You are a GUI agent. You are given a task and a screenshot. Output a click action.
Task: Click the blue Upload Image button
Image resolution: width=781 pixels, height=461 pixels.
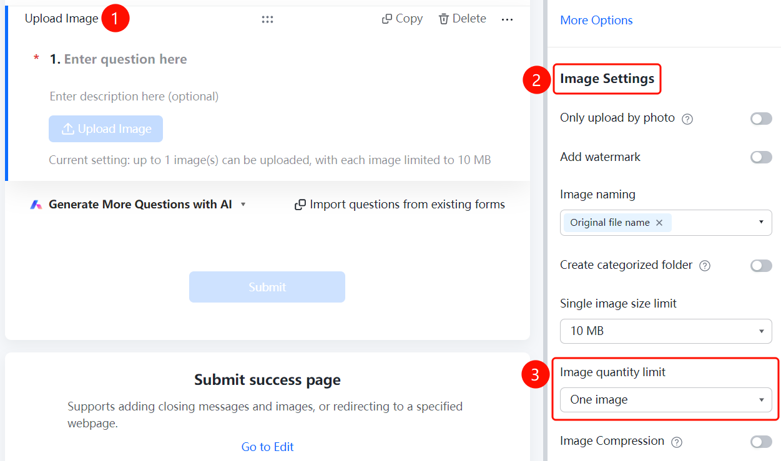[x=106, y=129]
